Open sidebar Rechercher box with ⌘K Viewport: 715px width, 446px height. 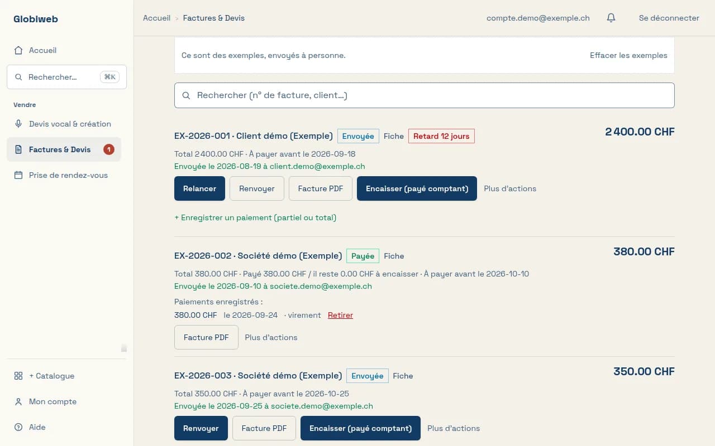(67, 77)
